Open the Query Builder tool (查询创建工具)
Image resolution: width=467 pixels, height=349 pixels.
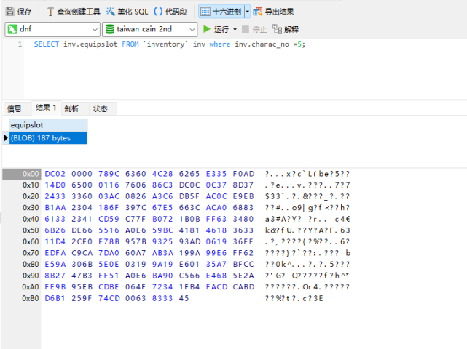(x=73, y=12)
